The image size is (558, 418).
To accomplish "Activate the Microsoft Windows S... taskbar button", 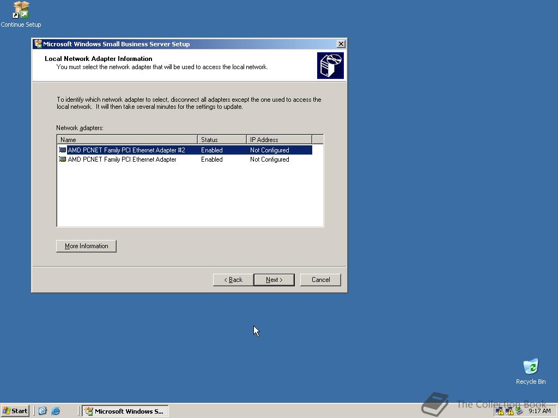I will 125,411.
